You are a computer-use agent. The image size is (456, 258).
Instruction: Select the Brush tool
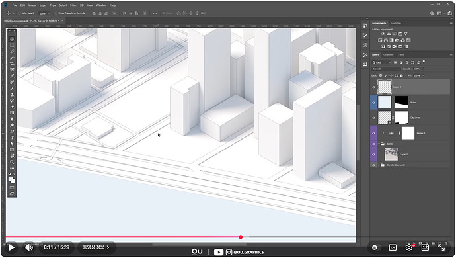12,88
